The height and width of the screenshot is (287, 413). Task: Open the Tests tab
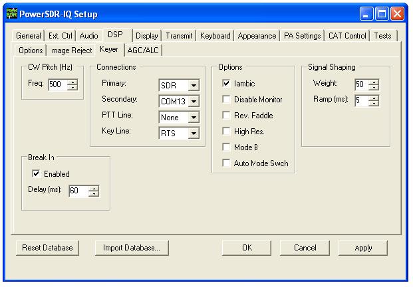[x=382, y=36]
